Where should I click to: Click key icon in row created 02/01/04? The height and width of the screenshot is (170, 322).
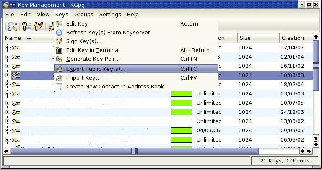(16, 57)
